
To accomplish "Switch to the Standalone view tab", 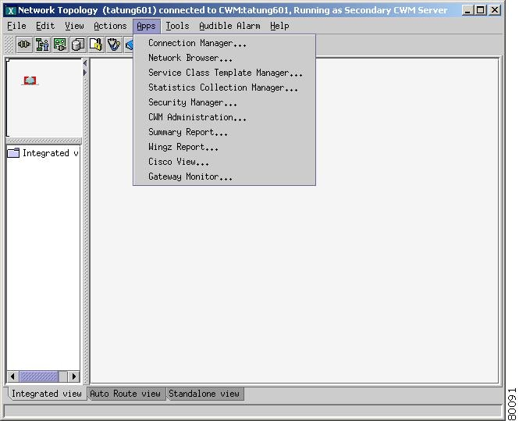I will tap(204, 394).
